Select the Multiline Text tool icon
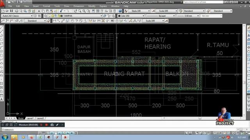The image size is (250, 140). coord(2,100)
